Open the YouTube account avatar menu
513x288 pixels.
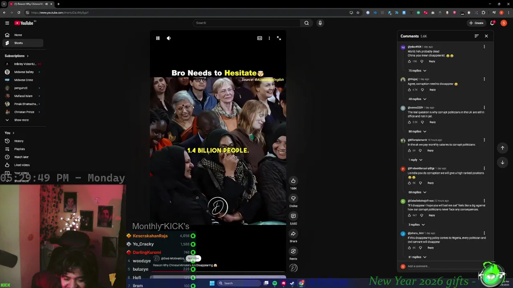(504, 23)
